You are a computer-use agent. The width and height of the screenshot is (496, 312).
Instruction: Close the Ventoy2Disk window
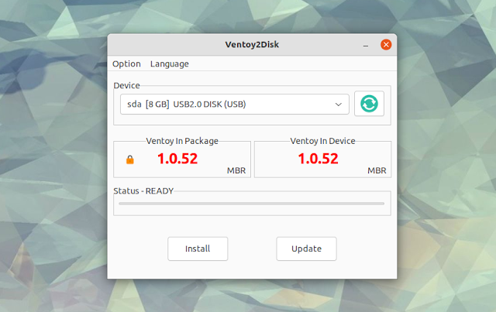386,45
